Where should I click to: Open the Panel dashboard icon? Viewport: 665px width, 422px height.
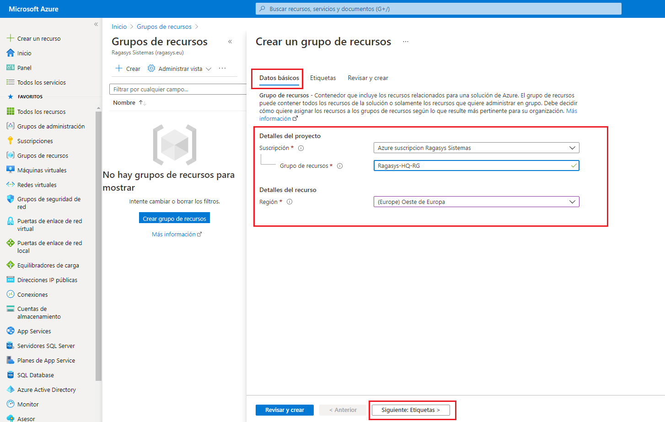point(11,68)
